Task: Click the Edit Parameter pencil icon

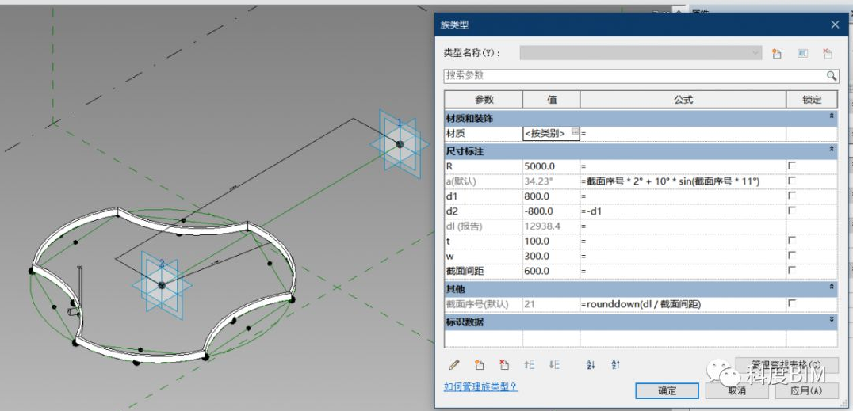Action: coord(453,365)
